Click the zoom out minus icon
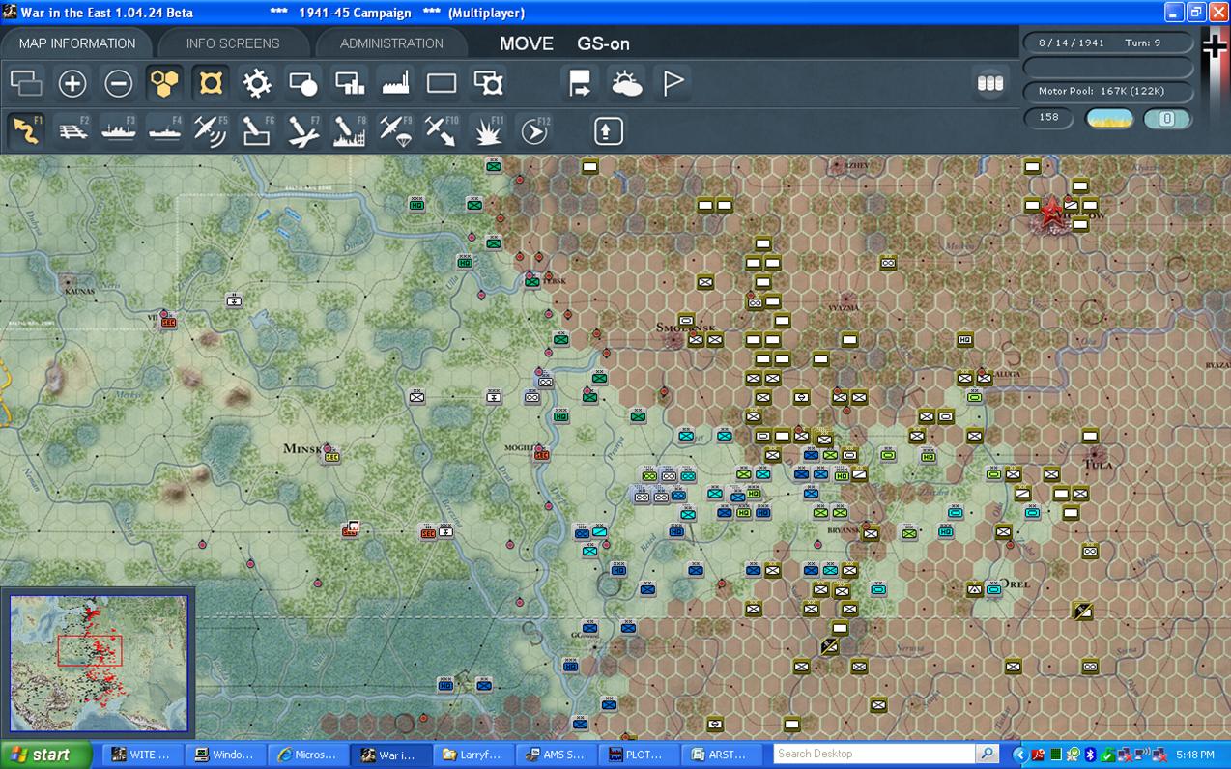This screenshot has width=1231, height=769. 119,84
